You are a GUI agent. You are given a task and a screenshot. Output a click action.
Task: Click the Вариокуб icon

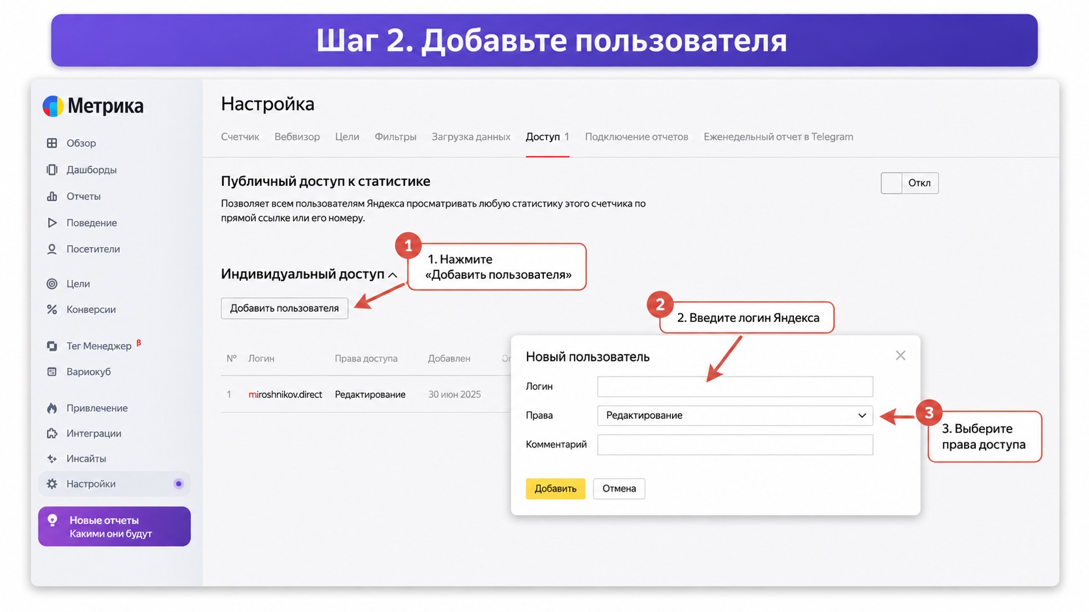(x=52, y=372)
